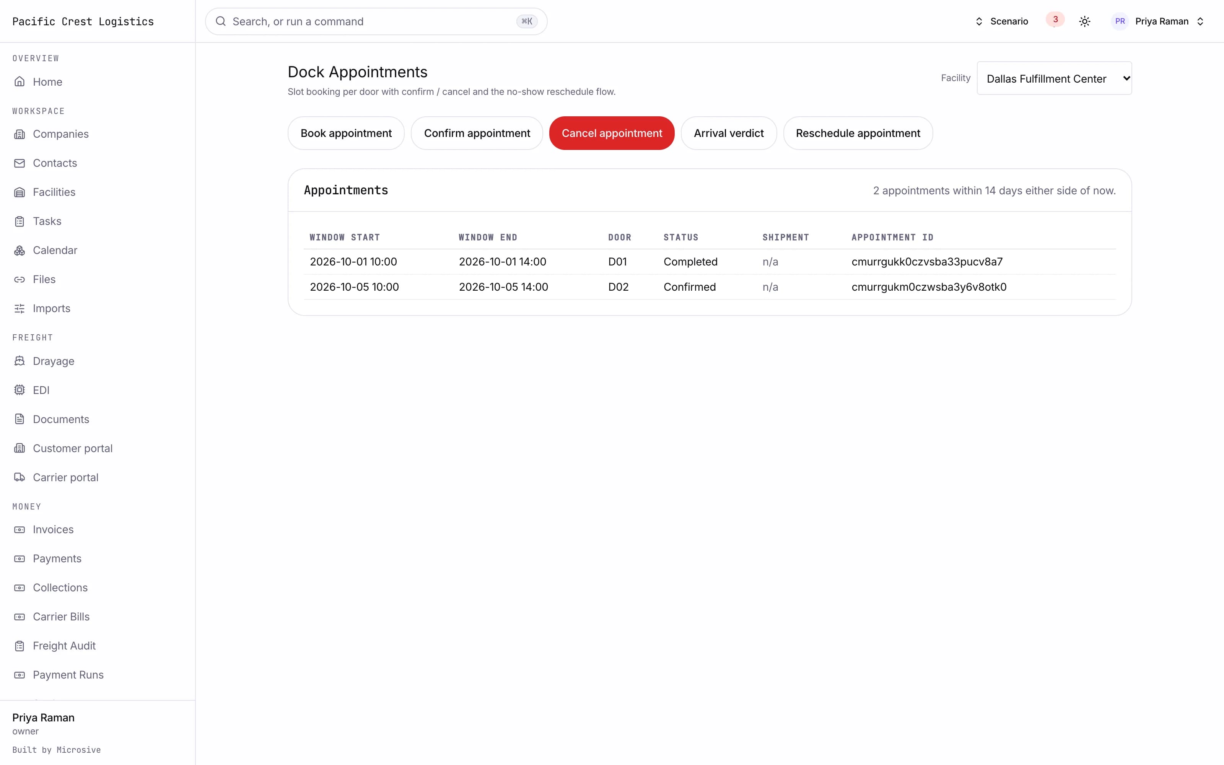Click the Cancel appointment button
Image resolution: width=1224 pixels, height=765 pixels.
tap(612, 133)
